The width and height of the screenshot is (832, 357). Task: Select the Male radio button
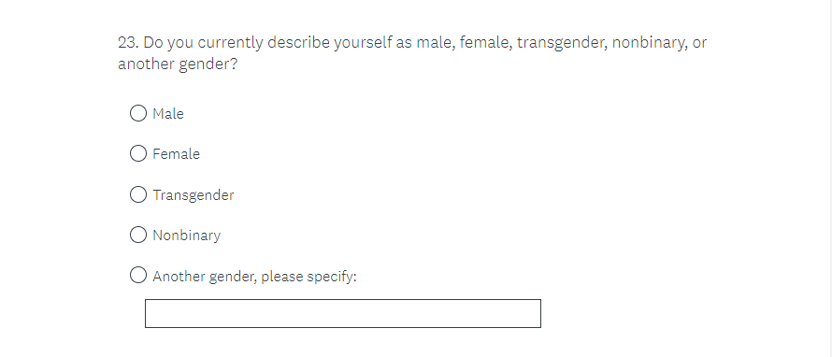[138, 113]
